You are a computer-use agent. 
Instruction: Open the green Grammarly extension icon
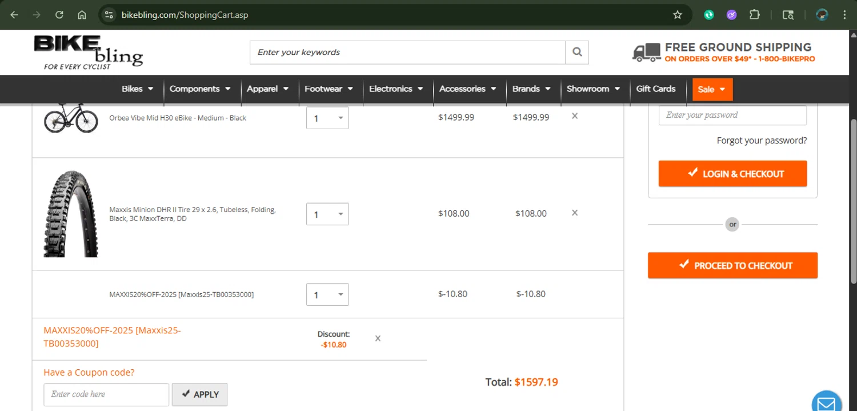pyautogui.click(x=709, y=15)
